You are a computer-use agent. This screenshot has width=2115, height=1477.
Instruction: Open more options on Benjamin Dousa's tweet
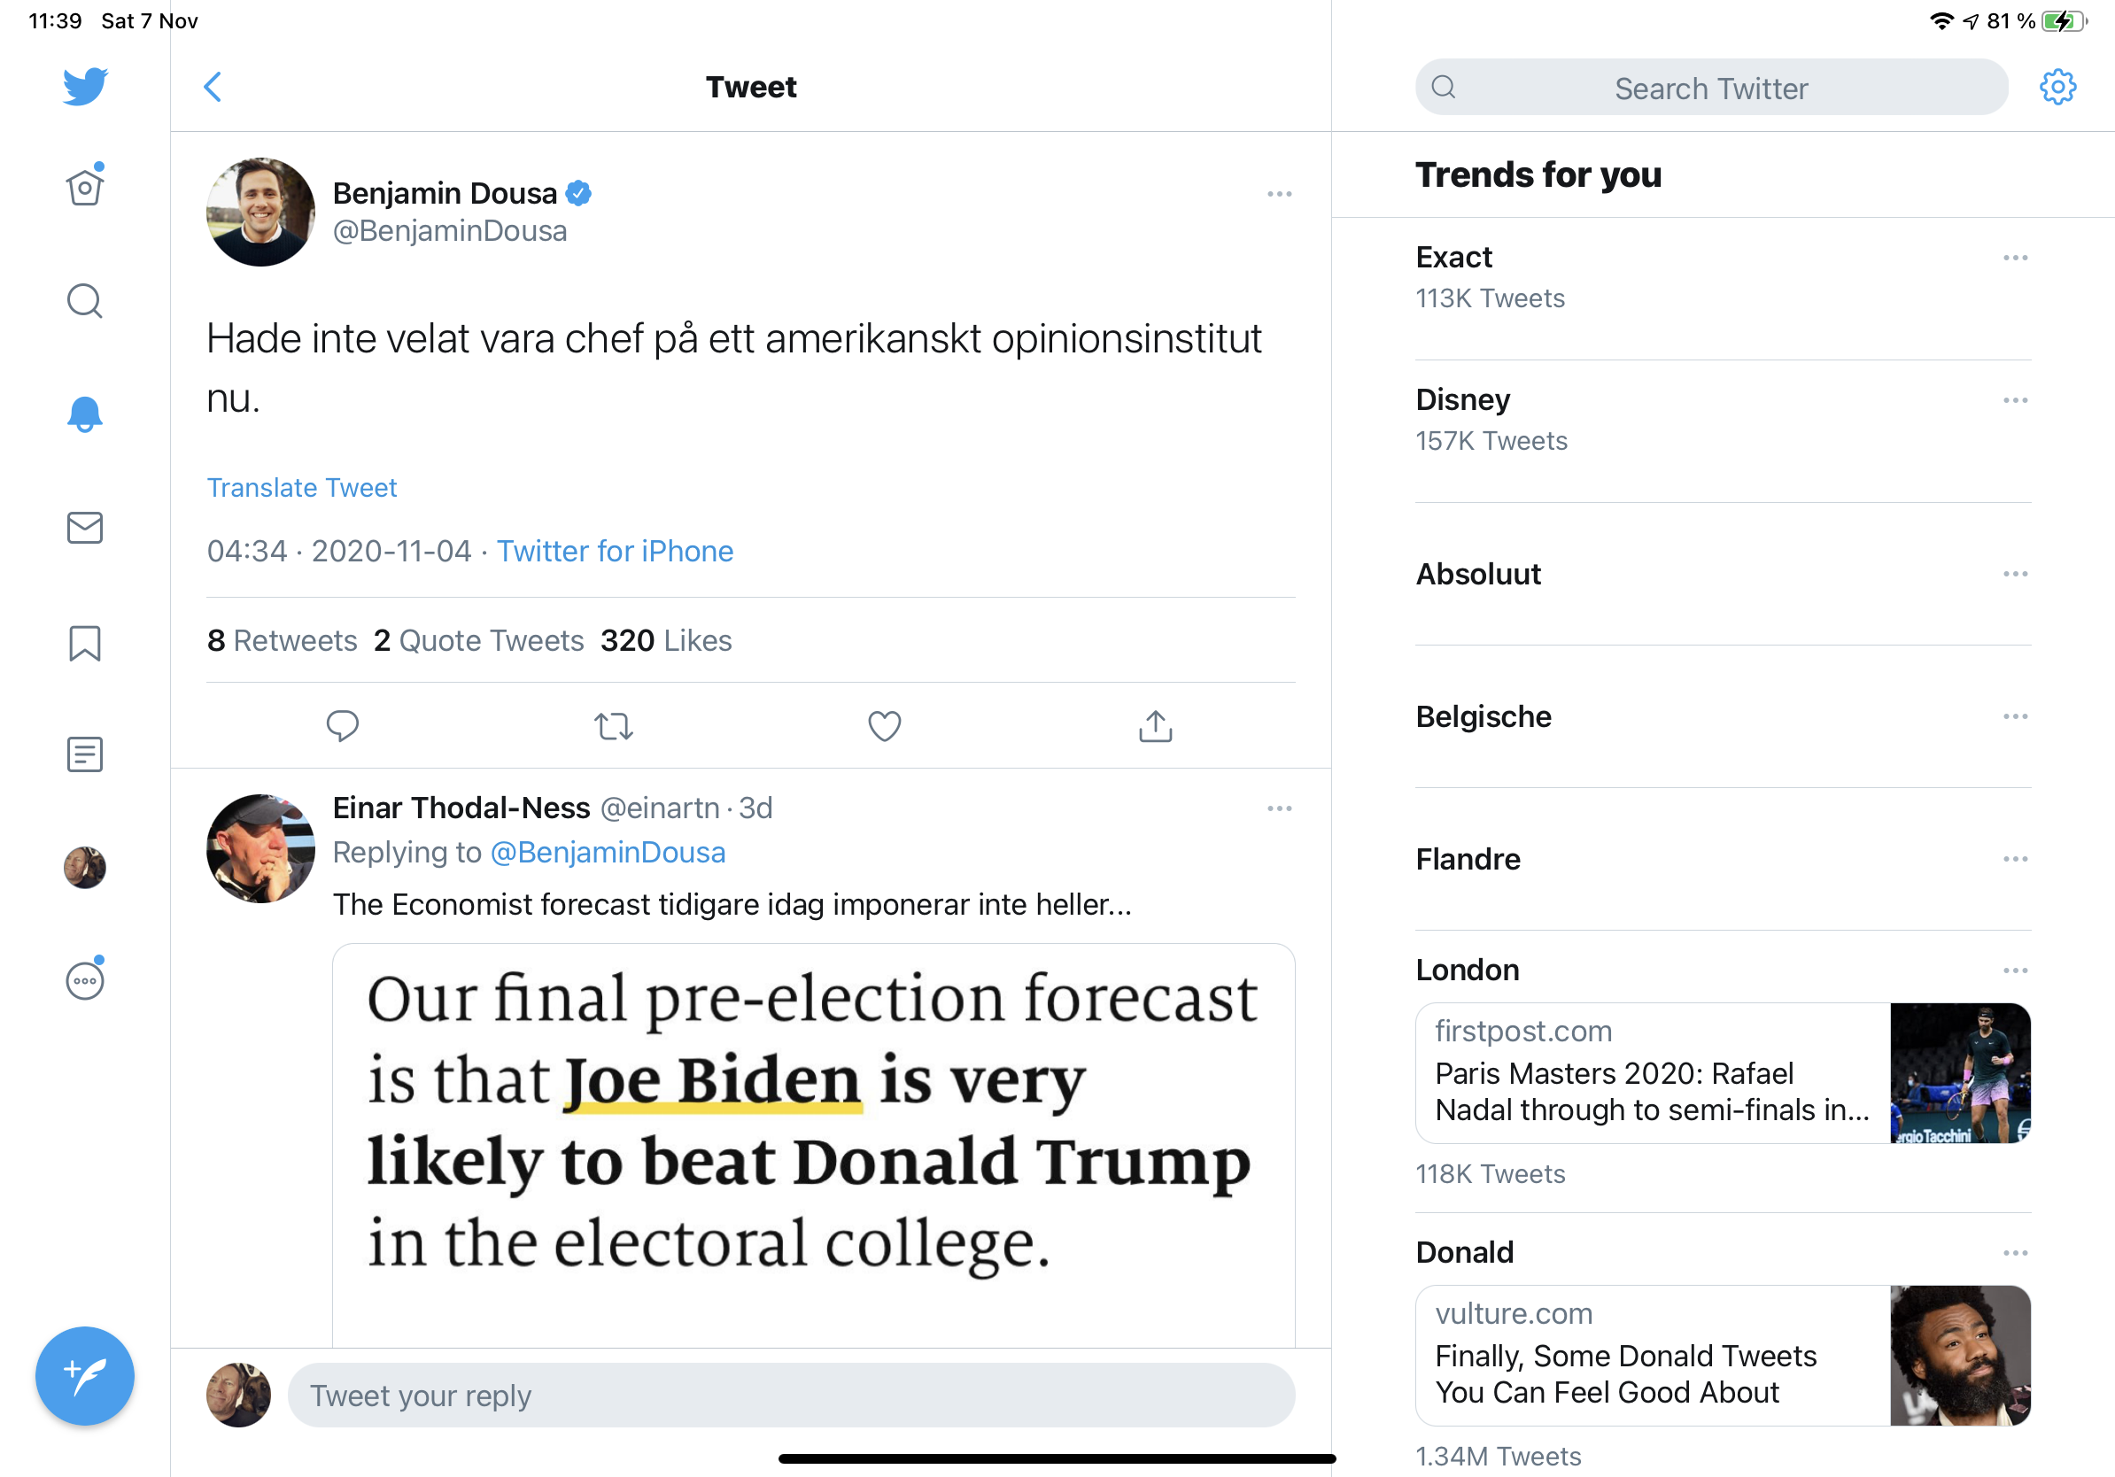pos(1279,194)
